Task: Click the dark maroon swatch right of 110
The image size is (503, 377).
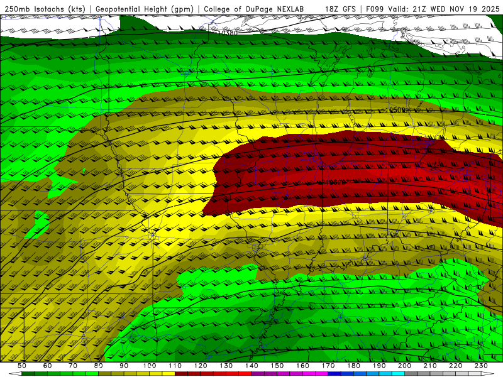Action: click(181, 374)
